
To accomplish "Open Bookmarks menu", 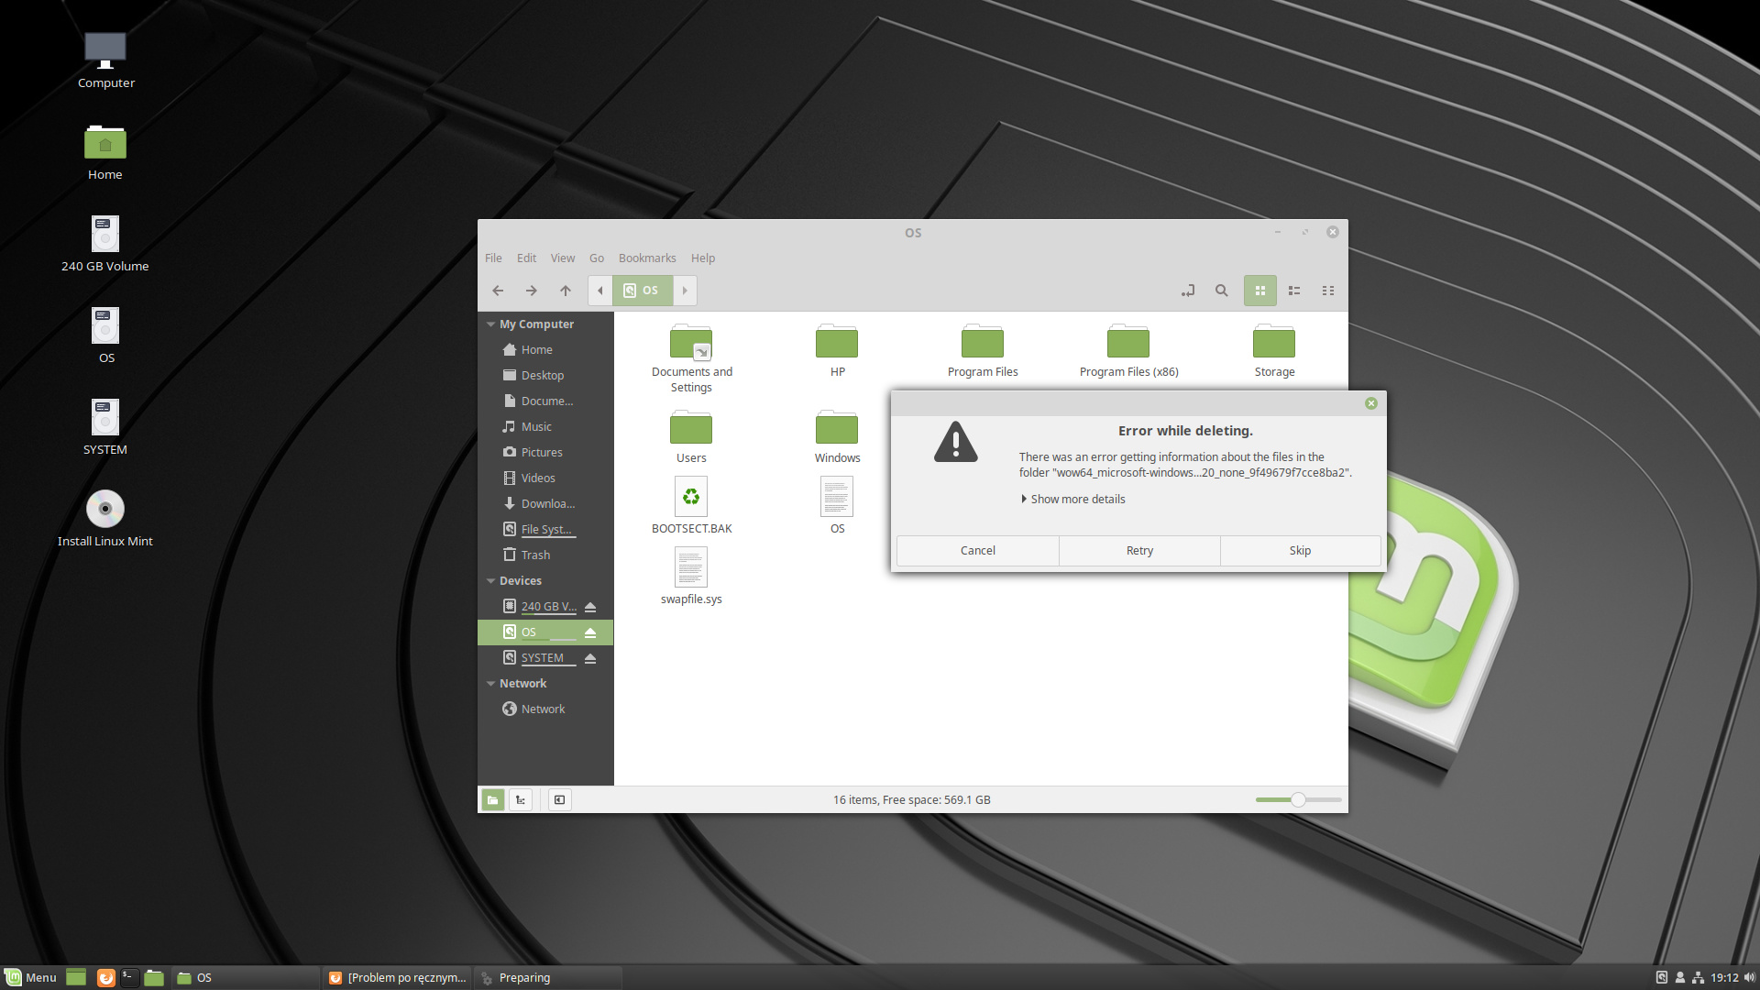I will pyautogui.click(x=647, y=258).
